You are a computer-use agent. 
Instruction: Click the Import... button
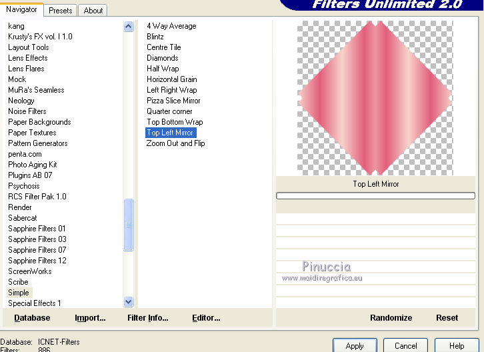tap(90, 318)
